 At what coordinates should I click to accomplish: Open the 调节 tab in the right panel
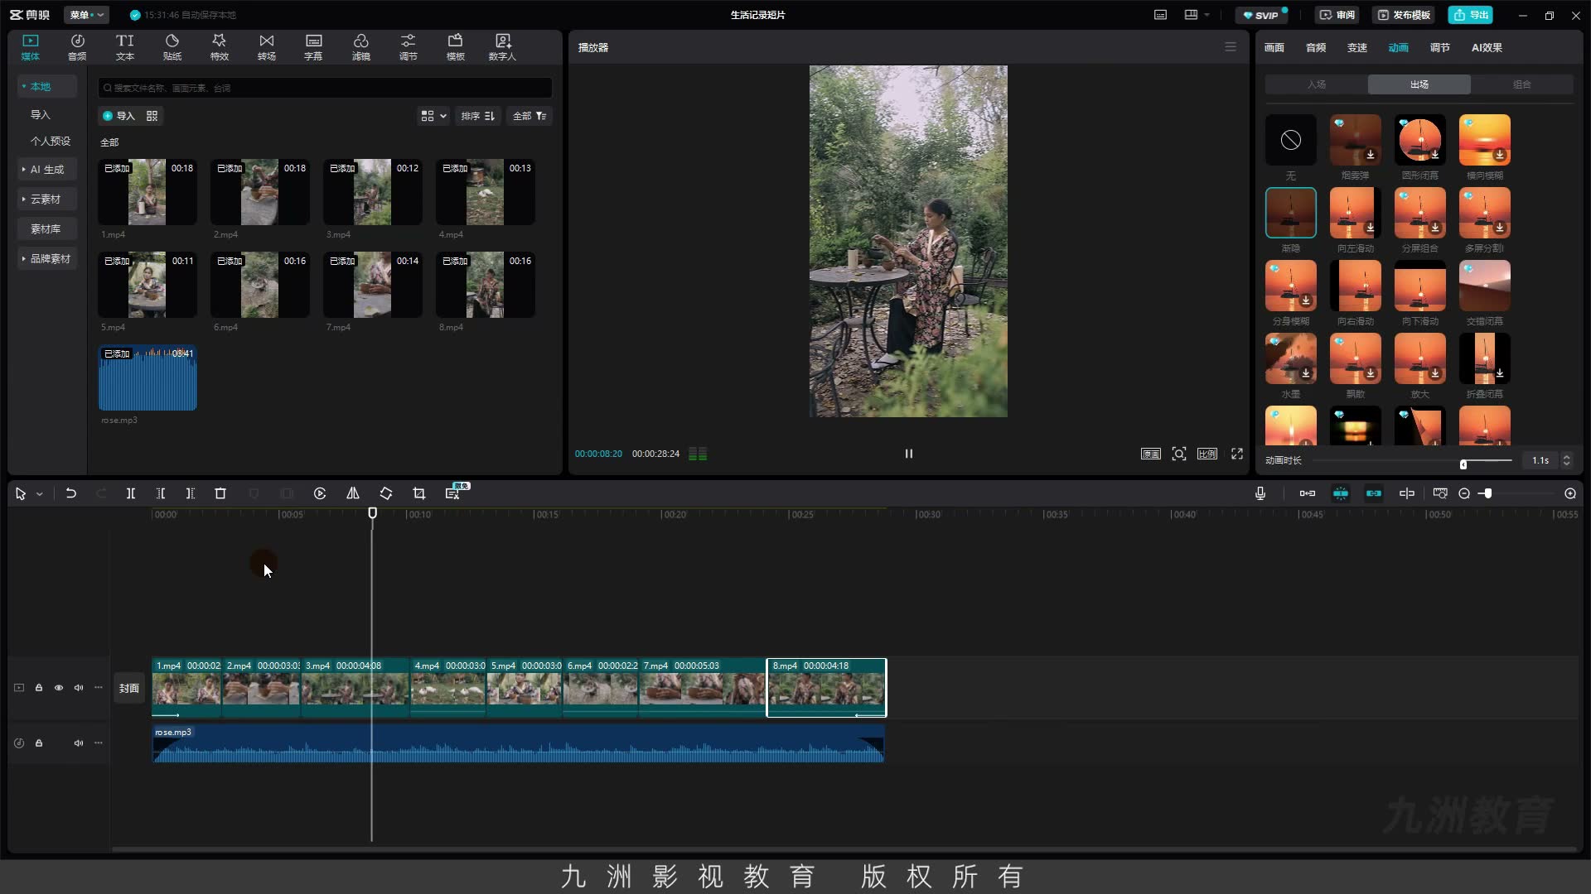[1440, 48]
